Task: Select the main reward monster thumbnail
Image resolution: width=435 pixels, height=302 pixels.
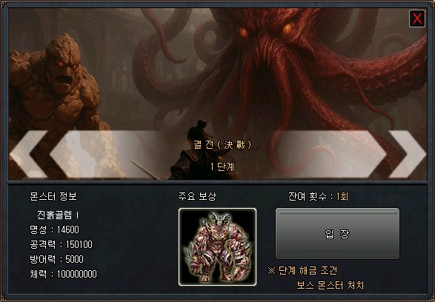Action: pyautogui.click(x=217, y=247)
